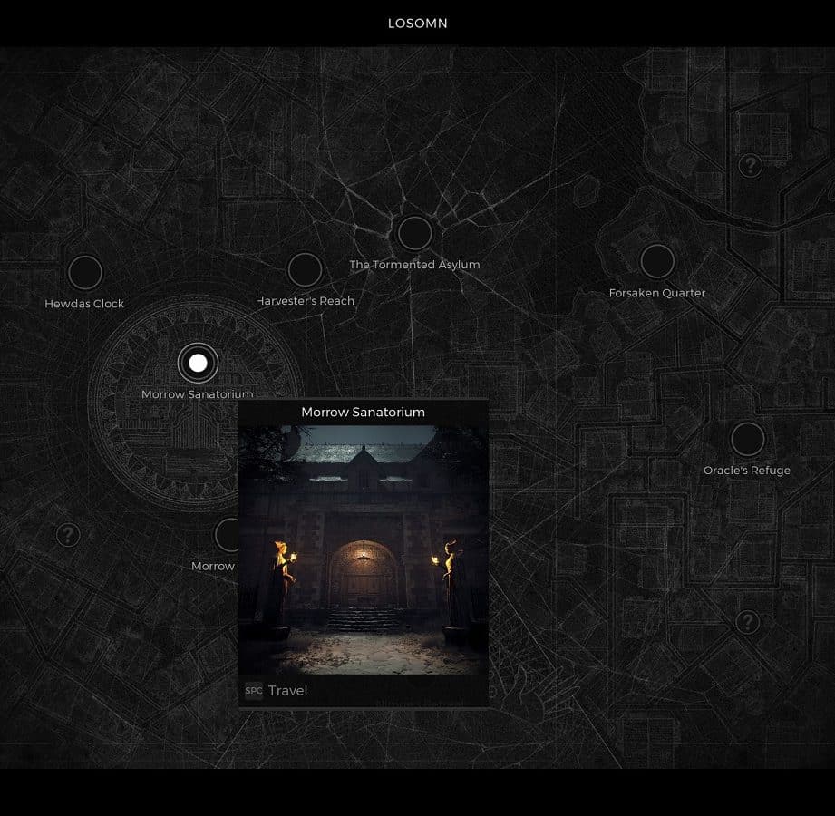
Task: Click the Harvester's Reach label
Action: point(306,301)
